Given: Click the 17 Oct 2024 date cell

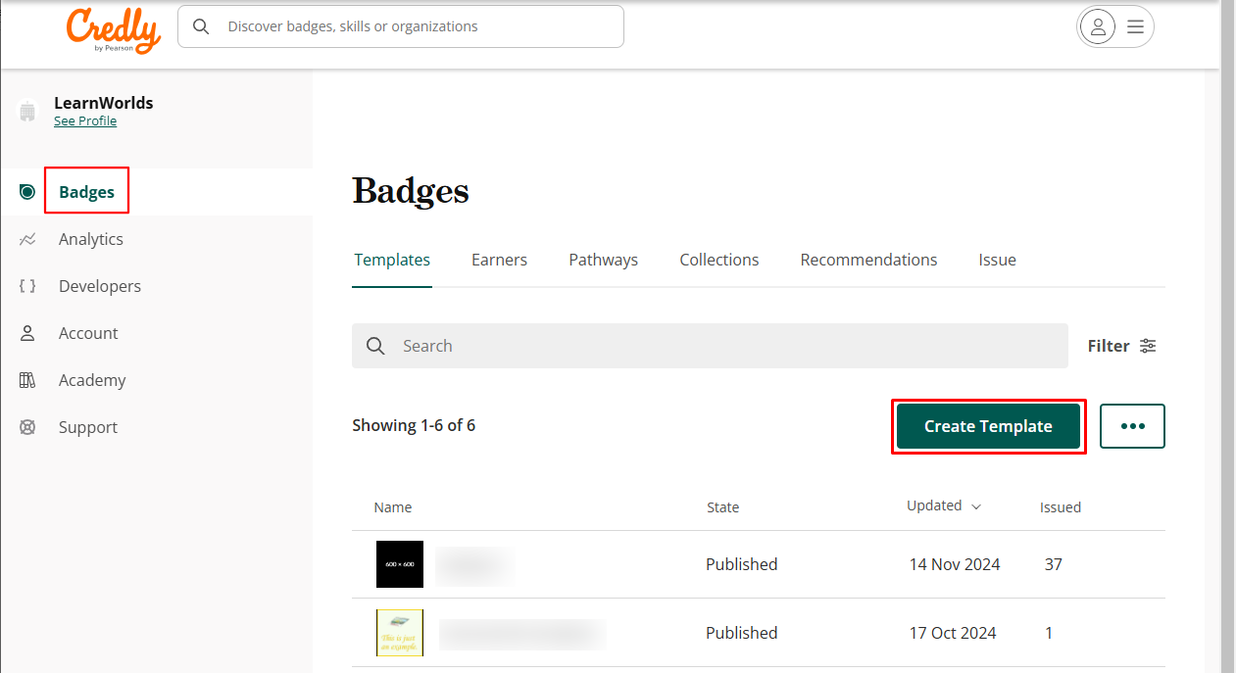Looking at the screenshot, I should pyautogui.click(x=953, y=633).
